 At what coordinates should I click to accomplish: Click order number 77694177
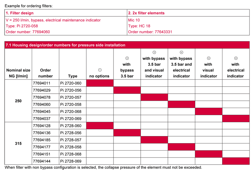(x=42, y=147)
